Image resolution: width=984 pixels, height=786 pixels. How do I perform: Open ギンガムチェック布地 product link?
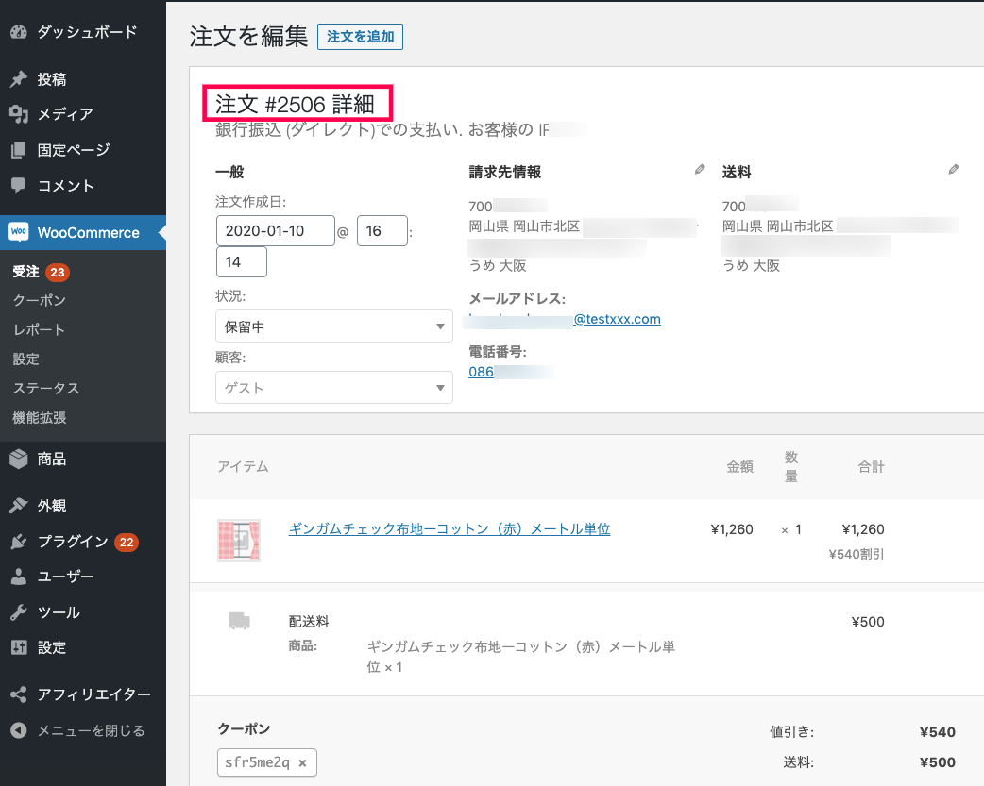(x=450, y=529)
